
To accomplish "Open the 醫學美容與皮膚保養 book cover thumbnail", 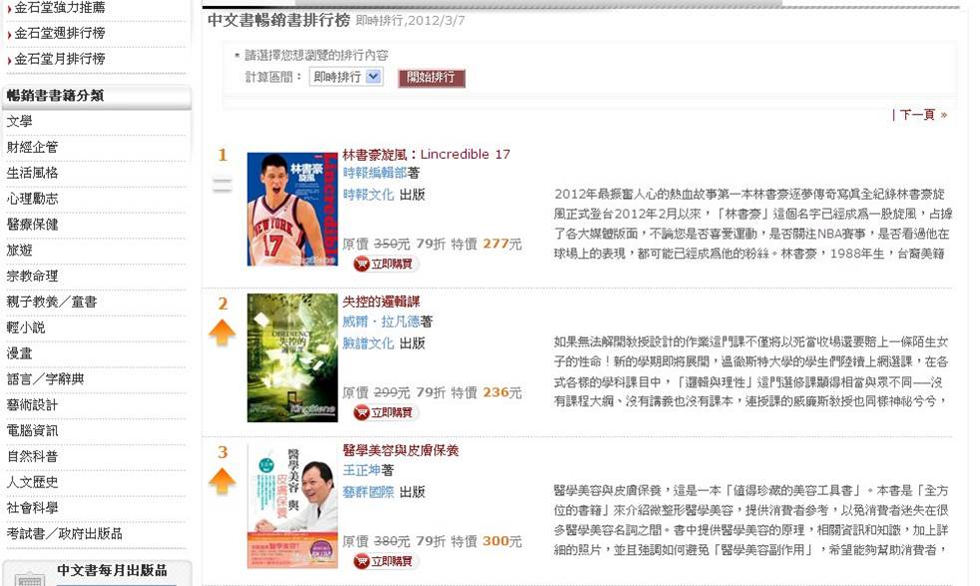I will tap(292, 506).
